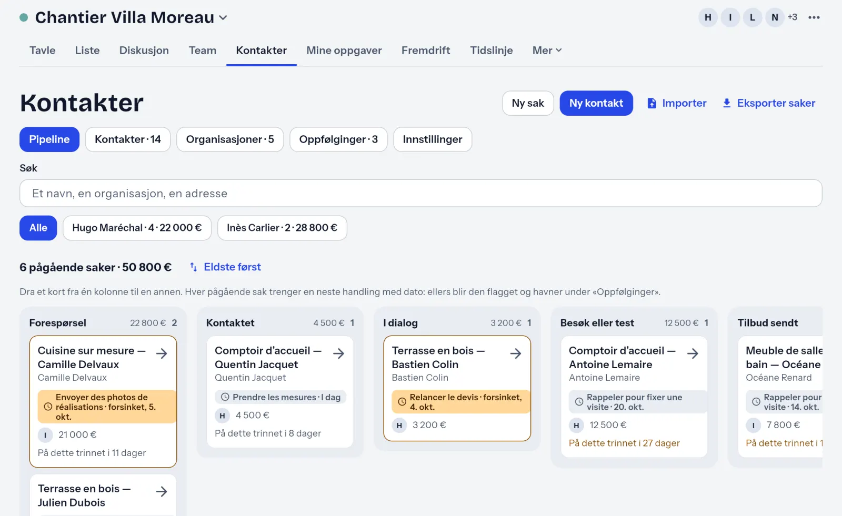Open the three-dot more options menu
Image resolution: width=842 pixels, height=516 pixels.
click(x=814, y=17)
